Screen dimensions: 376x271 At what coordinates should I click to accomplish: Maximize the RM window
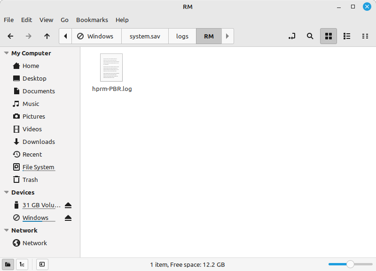point(353,7)
